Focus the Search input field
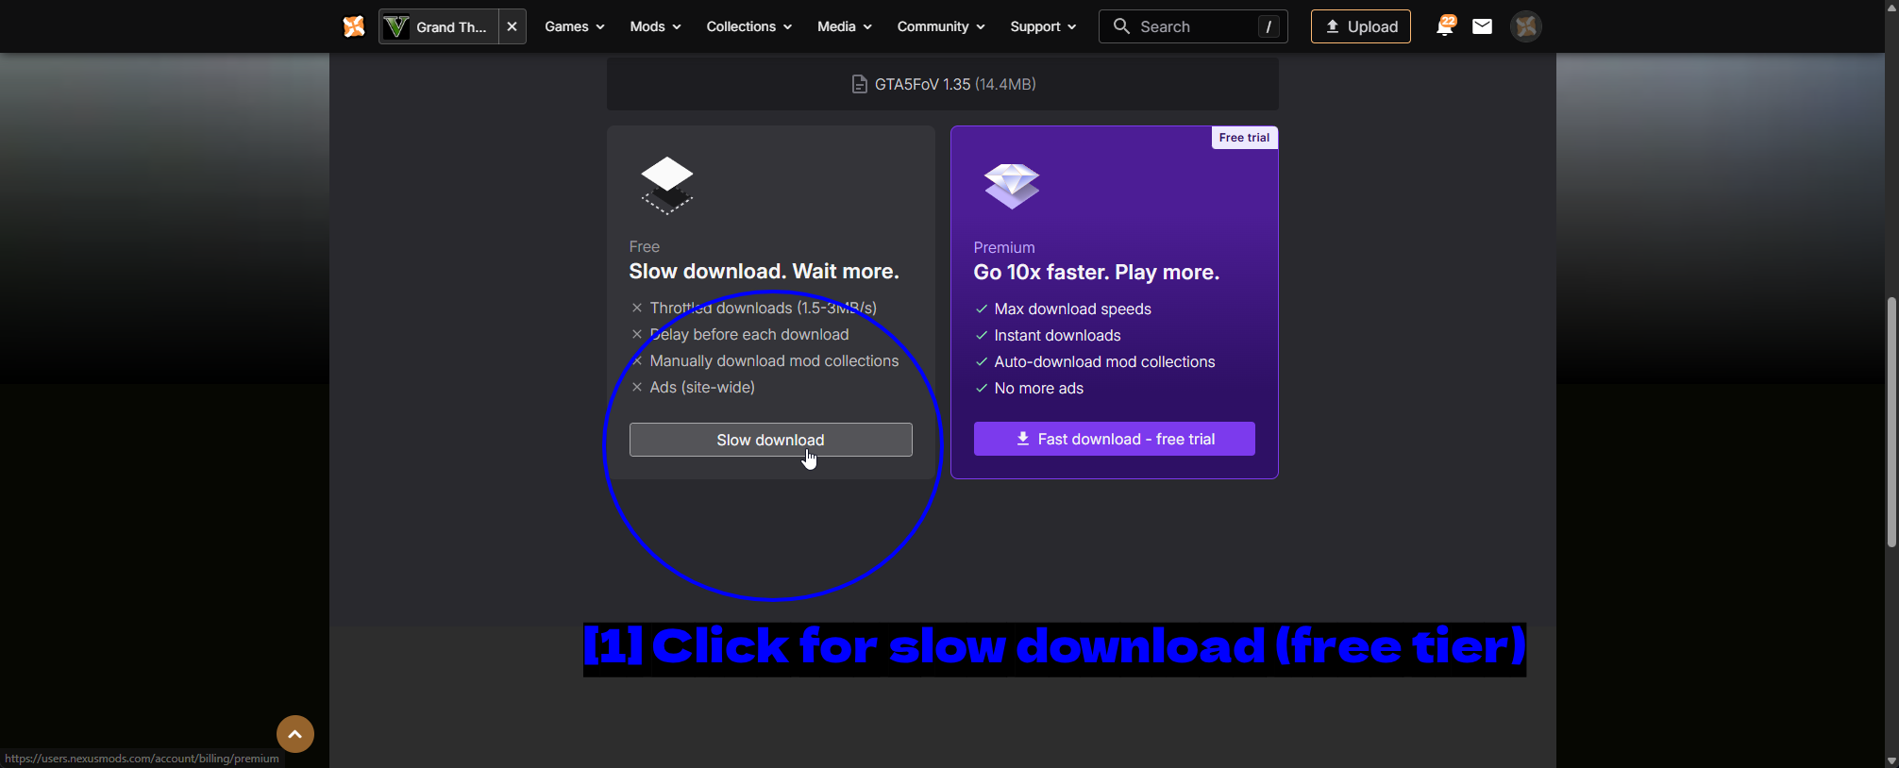Image resolution: width=1899 pixels, height=768 pixels. point(1193,26)
